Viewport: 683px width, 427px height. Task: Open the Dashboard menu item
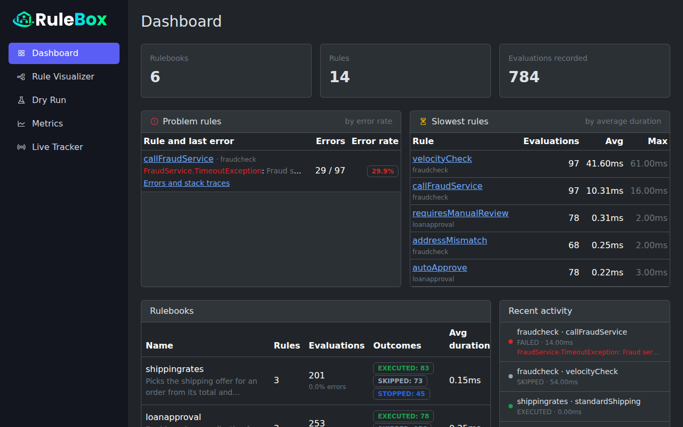coord(64,53)
